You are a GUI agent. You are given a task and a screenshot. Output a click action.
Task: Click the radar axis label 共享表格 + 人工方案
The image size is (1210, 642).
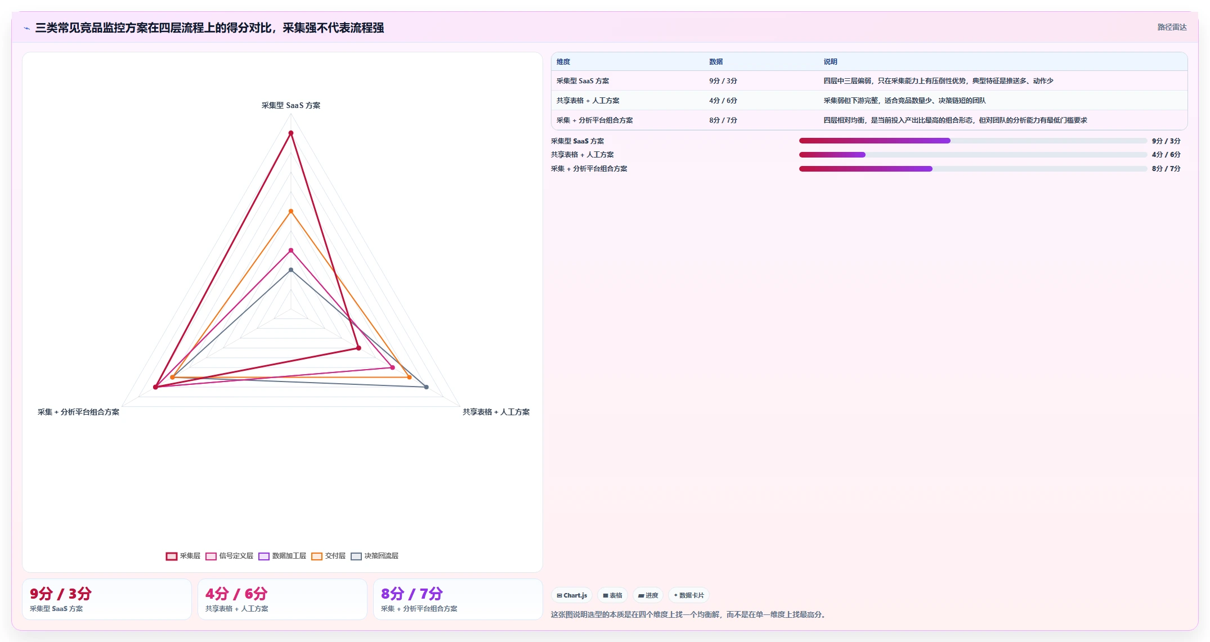(x=496, y=412)
